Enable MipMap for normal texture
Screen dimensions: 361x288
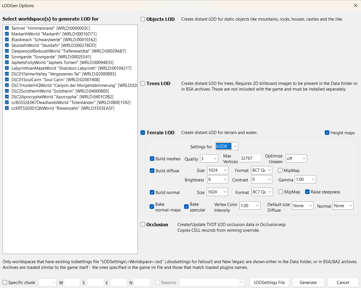pos(281,192)
